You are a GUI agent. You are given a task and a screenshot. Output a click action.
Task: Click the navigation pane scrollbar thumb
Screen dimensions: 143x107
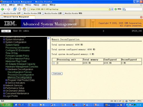tap(49, 73)
